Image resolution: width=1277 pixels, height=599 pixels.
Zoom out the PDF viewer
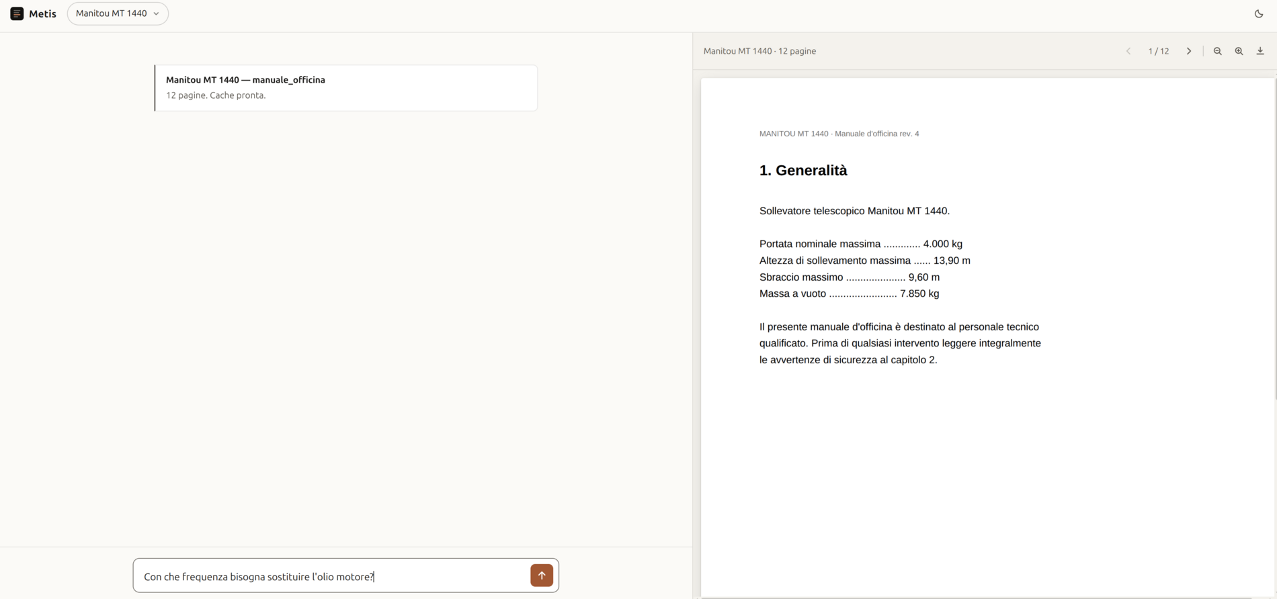pos(1218,51)
